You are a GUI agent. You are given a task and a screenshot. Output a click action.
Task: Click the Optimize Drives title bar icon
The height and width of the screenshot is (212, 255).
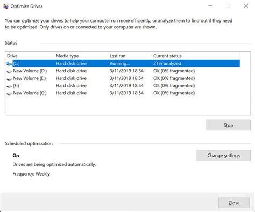pos(6,6)
